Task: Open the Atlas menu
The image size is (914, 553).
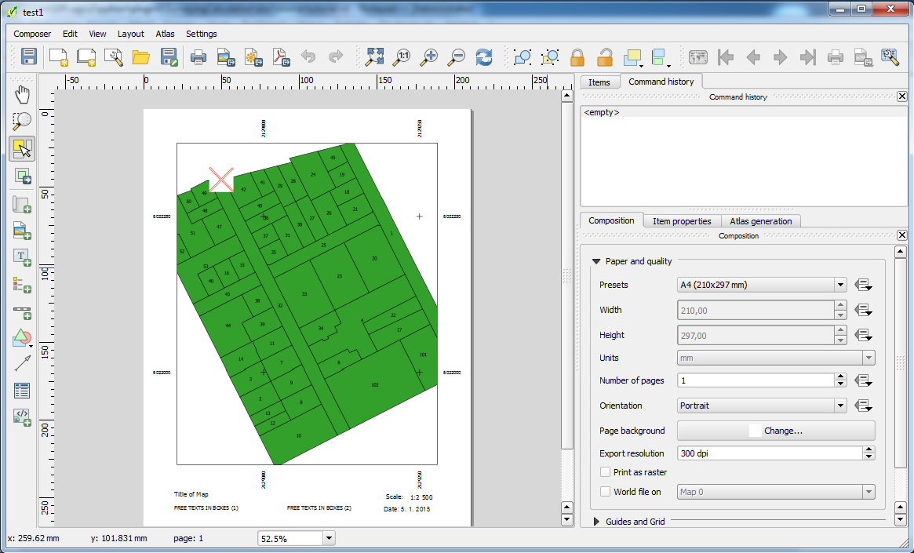Action: pos(165,34)
